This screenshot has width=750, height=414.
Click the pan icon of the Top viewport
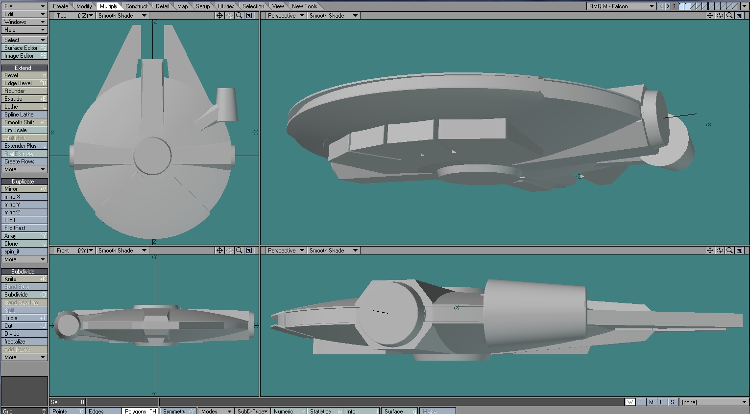219,16
